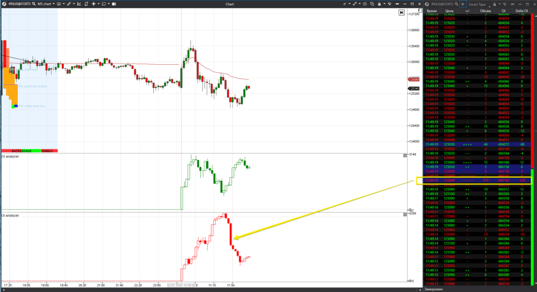The width and height of the screenshot is (537, 292).
Task: Click the Цена column header
Action: (449, 11)
